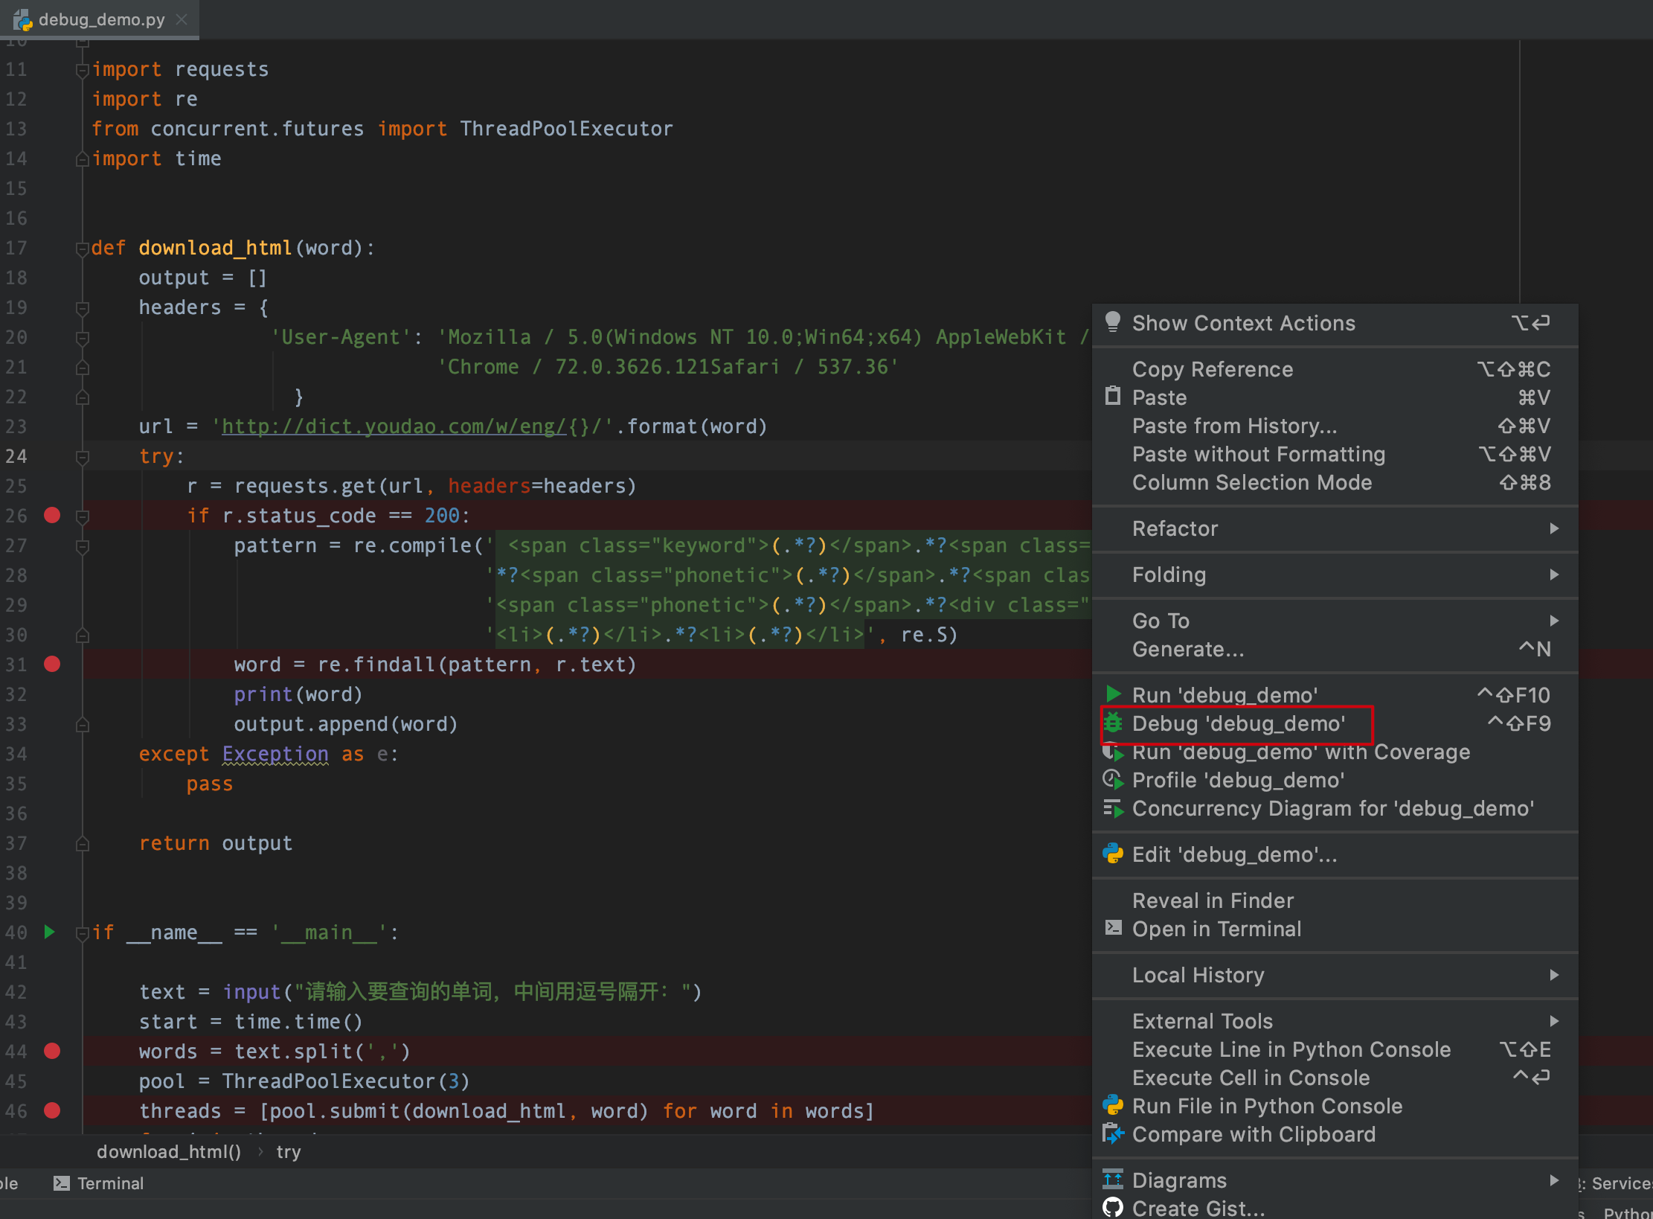Screen dimensions: 1653x1219
Task: Choose Execute Line in Python Console
Action: click(1335, 1049)
